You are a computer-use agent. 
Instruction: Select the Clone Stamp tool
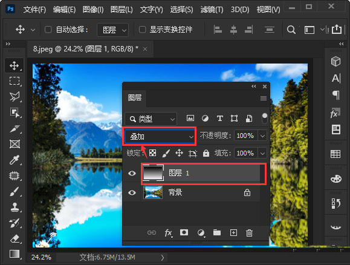point(15,207)
